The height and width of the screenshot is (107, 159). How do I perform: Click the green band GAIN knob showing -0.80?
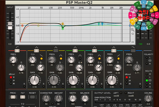(x=73, y=80)
